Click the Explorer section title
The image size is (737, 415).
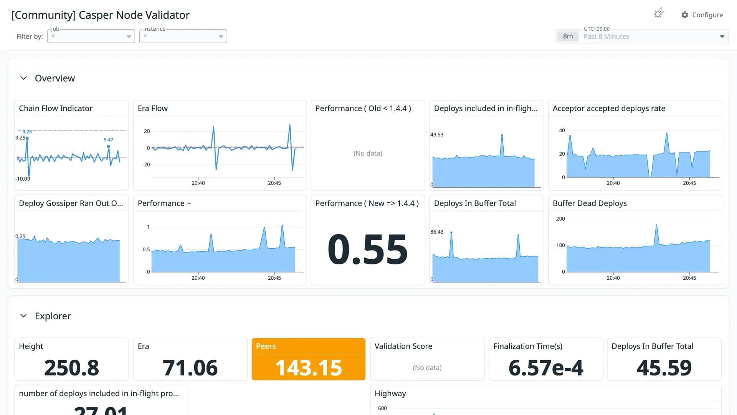[x=53, y=316]
